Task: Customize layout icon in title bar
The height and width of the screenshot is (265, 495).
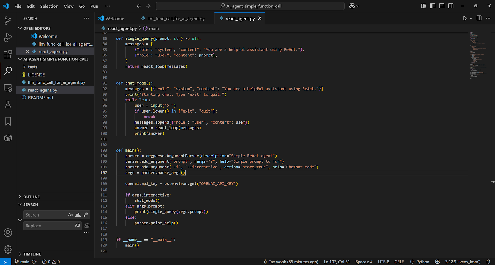Action: coord(424,6)
